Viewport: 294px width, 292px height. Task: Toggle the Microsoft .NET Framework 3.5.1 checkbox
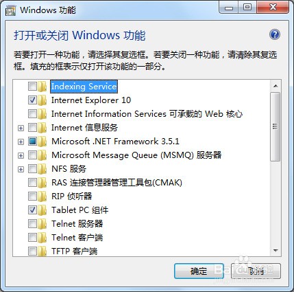click(32, 142)
